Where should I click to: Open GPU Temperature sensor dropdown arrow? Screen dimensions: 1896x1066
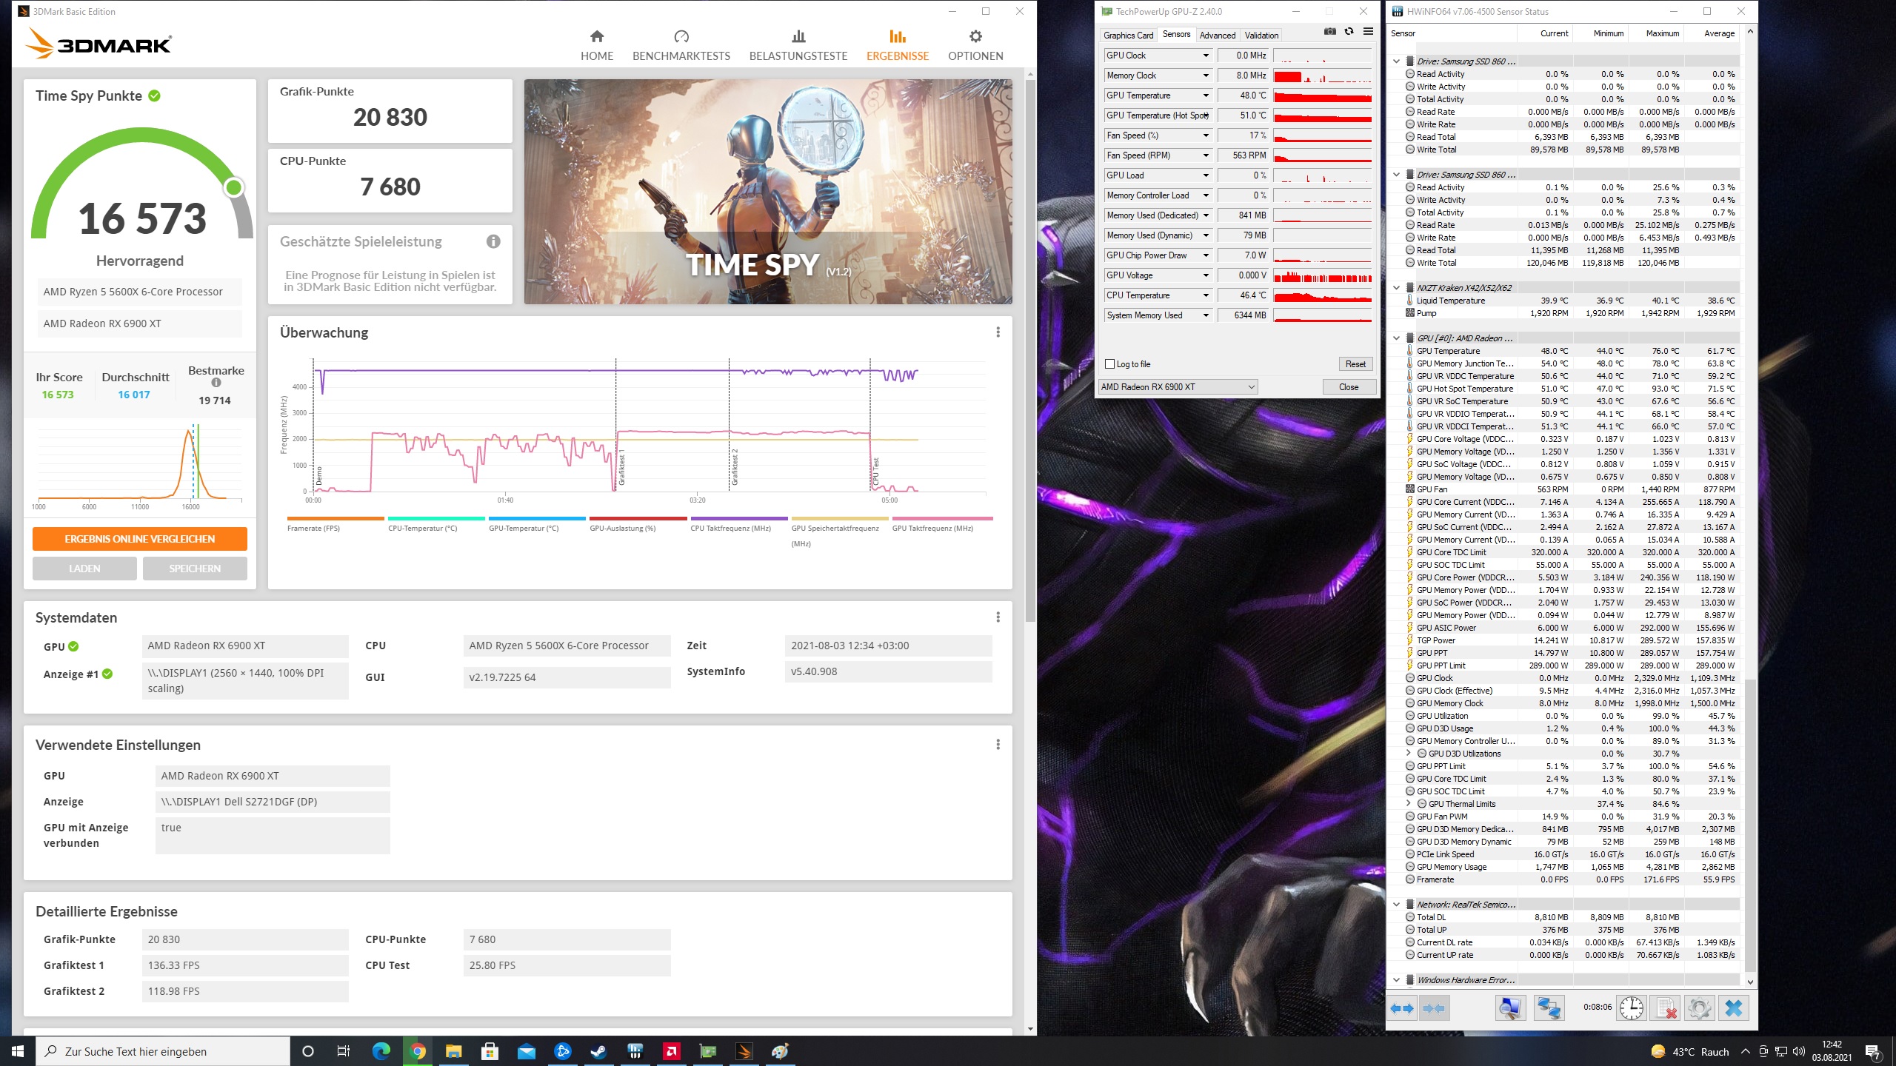click(x=1206, y=95)
